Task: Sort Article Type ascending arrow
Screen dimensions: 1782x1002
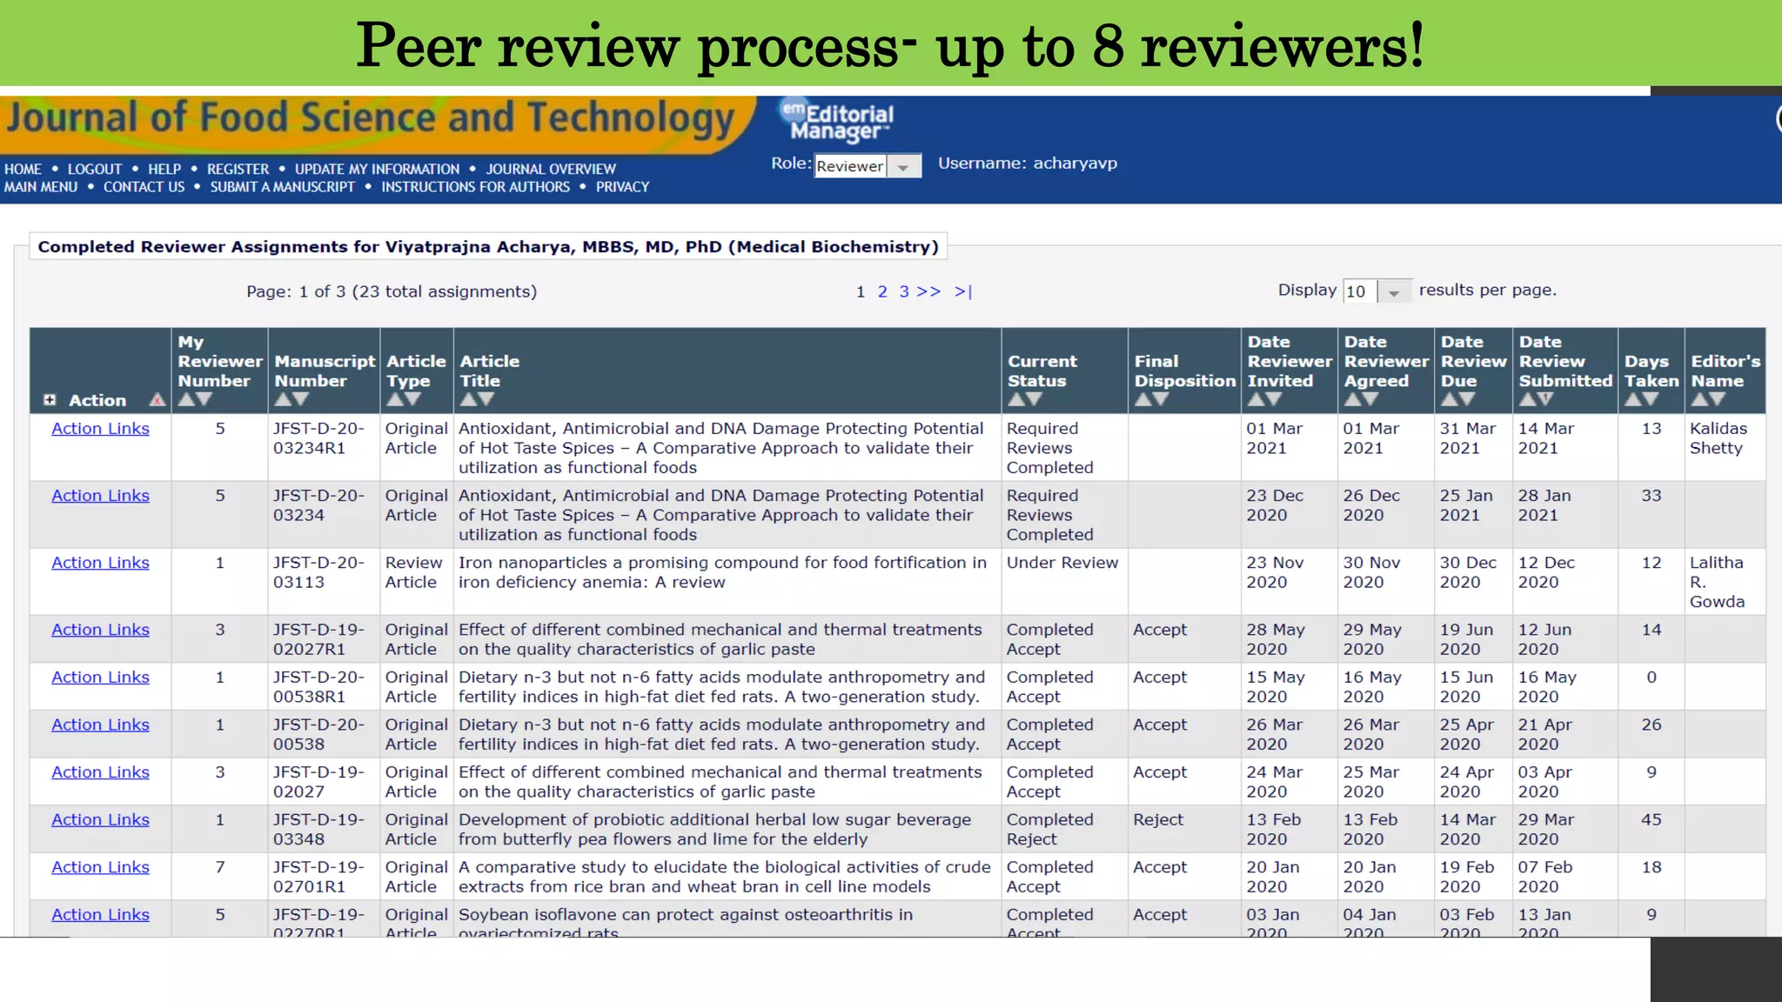Action: click(x=394, y=399)
